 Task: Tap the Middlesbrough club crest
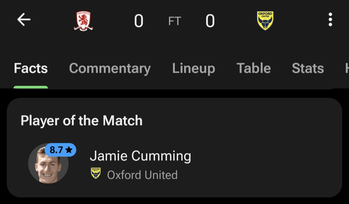[83, 21]
